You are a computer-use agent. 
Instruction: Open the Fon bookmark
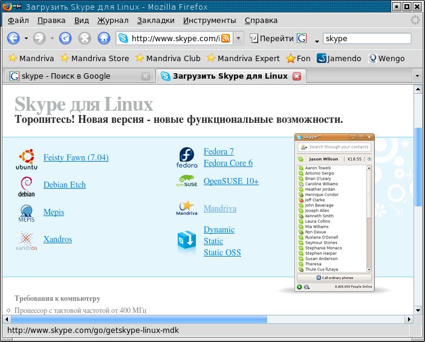(298, 58)
